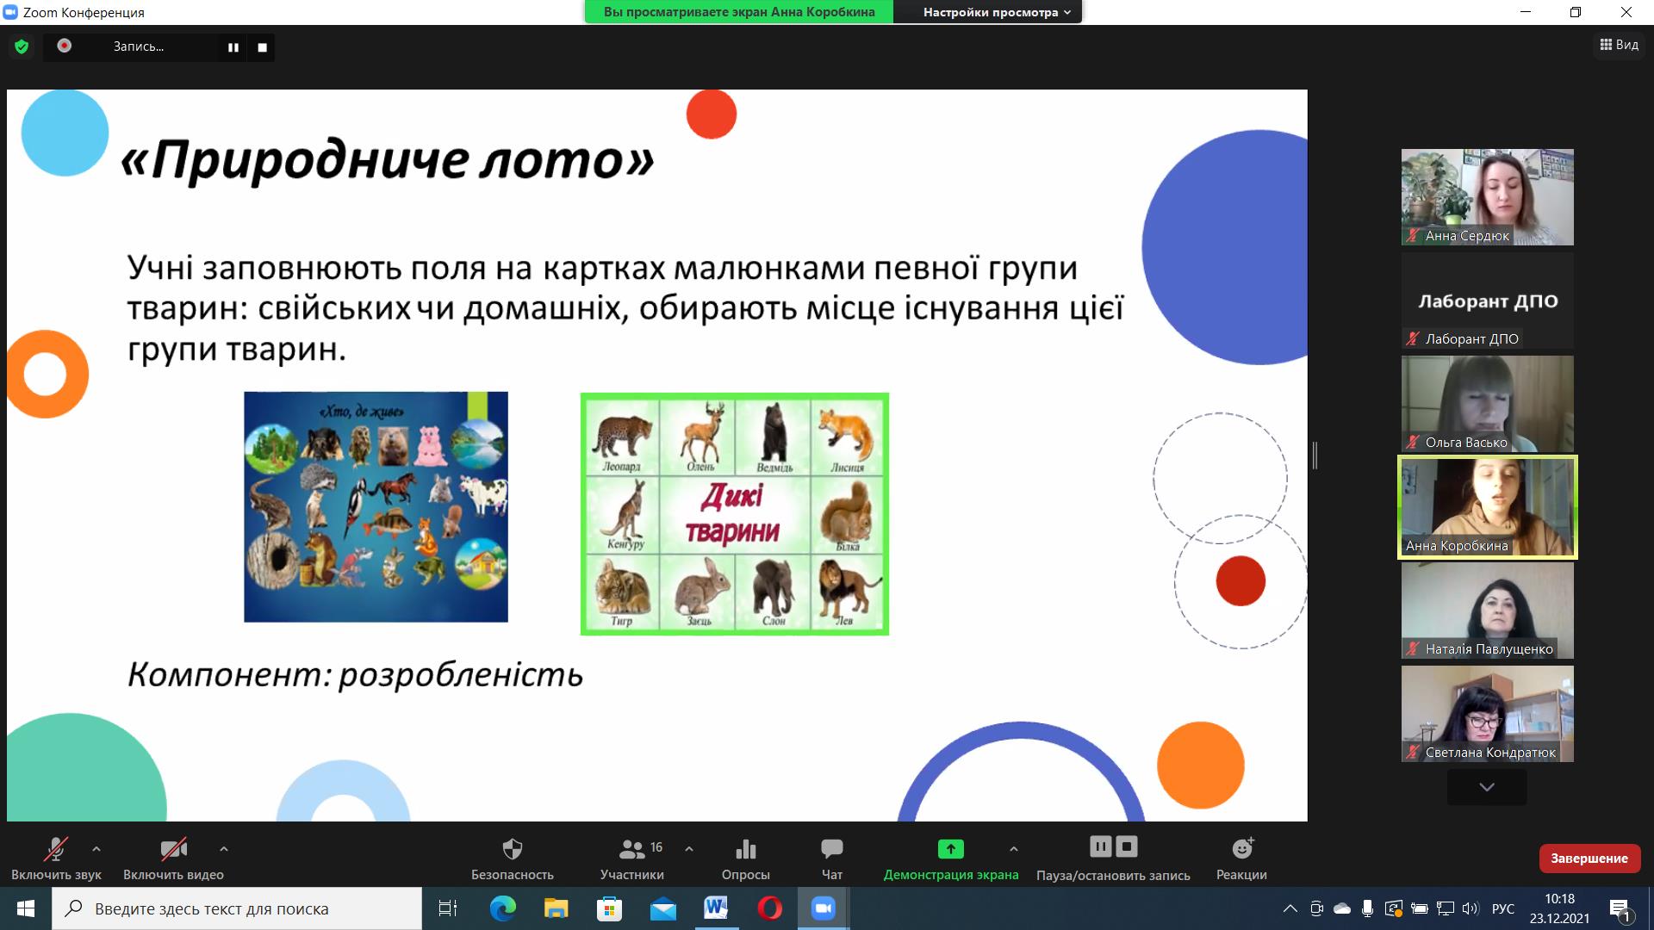
Task: Click the green security shield icon
Action: [x=22, y=46]
